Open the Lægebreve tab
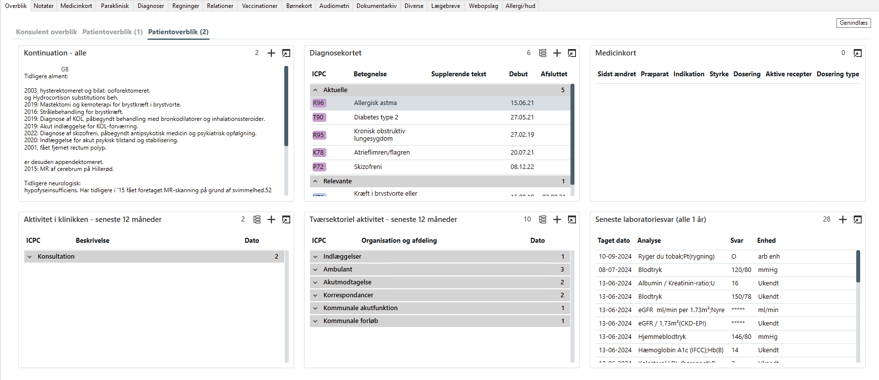 point(446,6)
